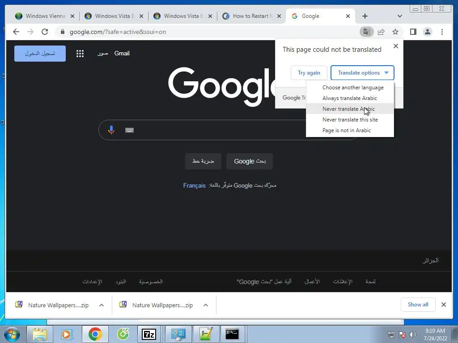Click the Try again button

point(309,73)
